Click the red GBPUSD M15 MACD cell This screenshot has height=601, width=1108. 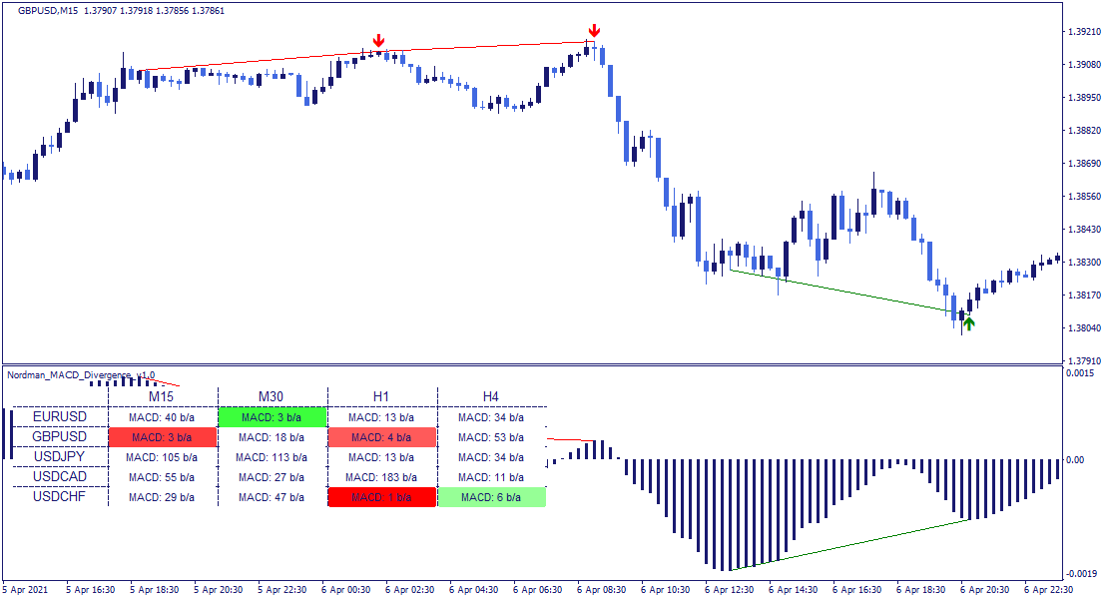pos(162,437)
